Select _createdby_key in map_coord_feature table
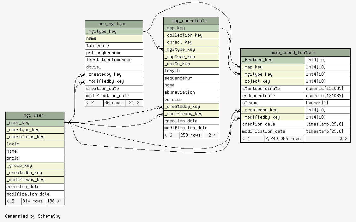This screenshot has width=356, height=222. [x=273, y=110]
